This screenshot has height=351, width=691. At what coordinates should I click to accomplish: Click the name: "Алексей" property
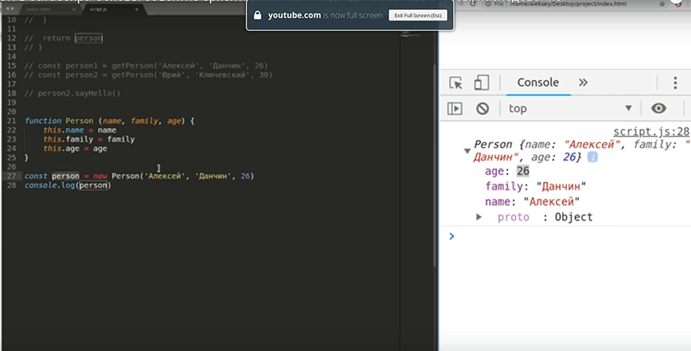click(532, 202)
